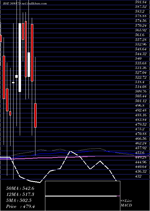The image size is (150, 211).
Task: Click the 462.24 price axis label
Action: point(141,143)
